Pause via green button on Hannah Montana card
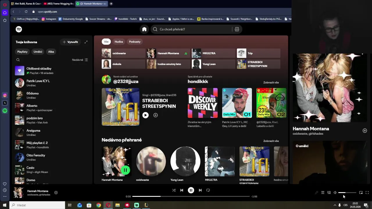The height and width of the screenshot is (209, 372). [125, 170]
